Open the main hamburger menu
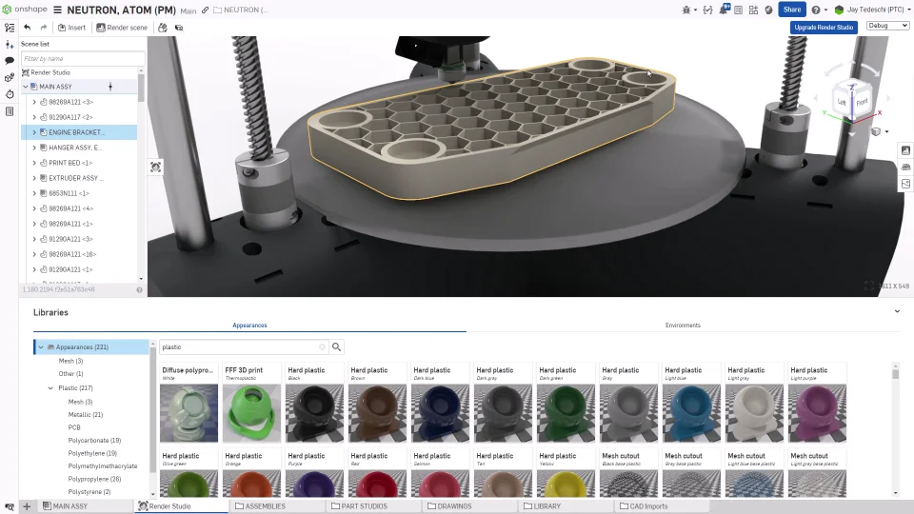Screen dimensions: 914x514 point(58,10)
